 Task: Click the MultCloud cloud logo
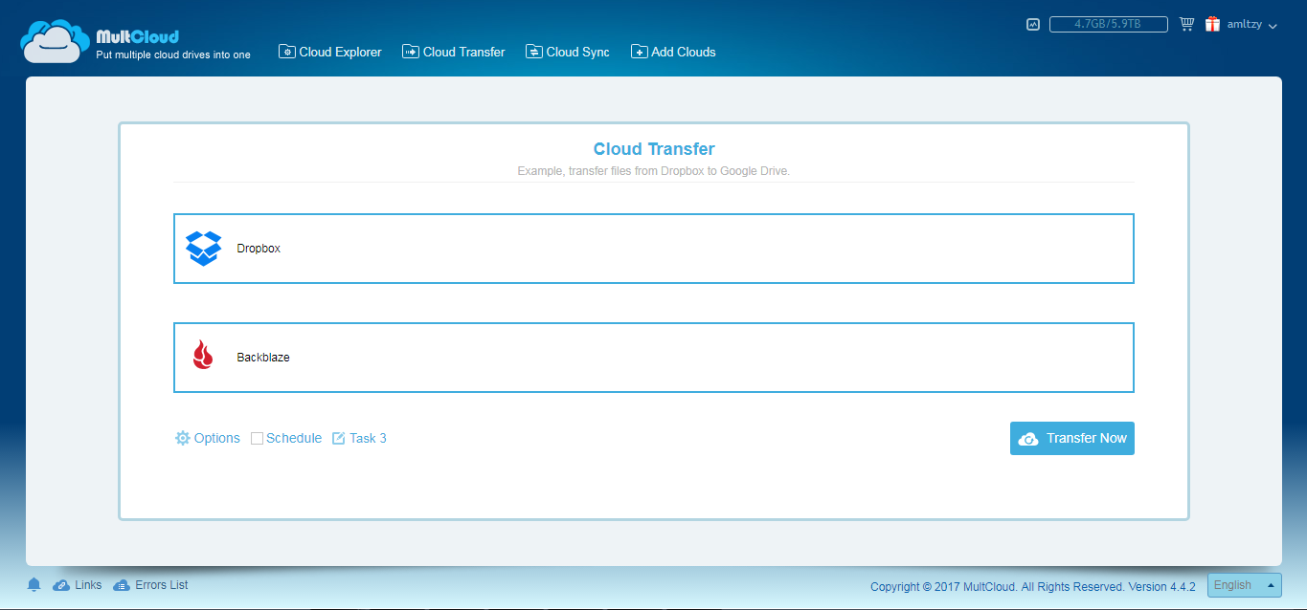point(56,42)
